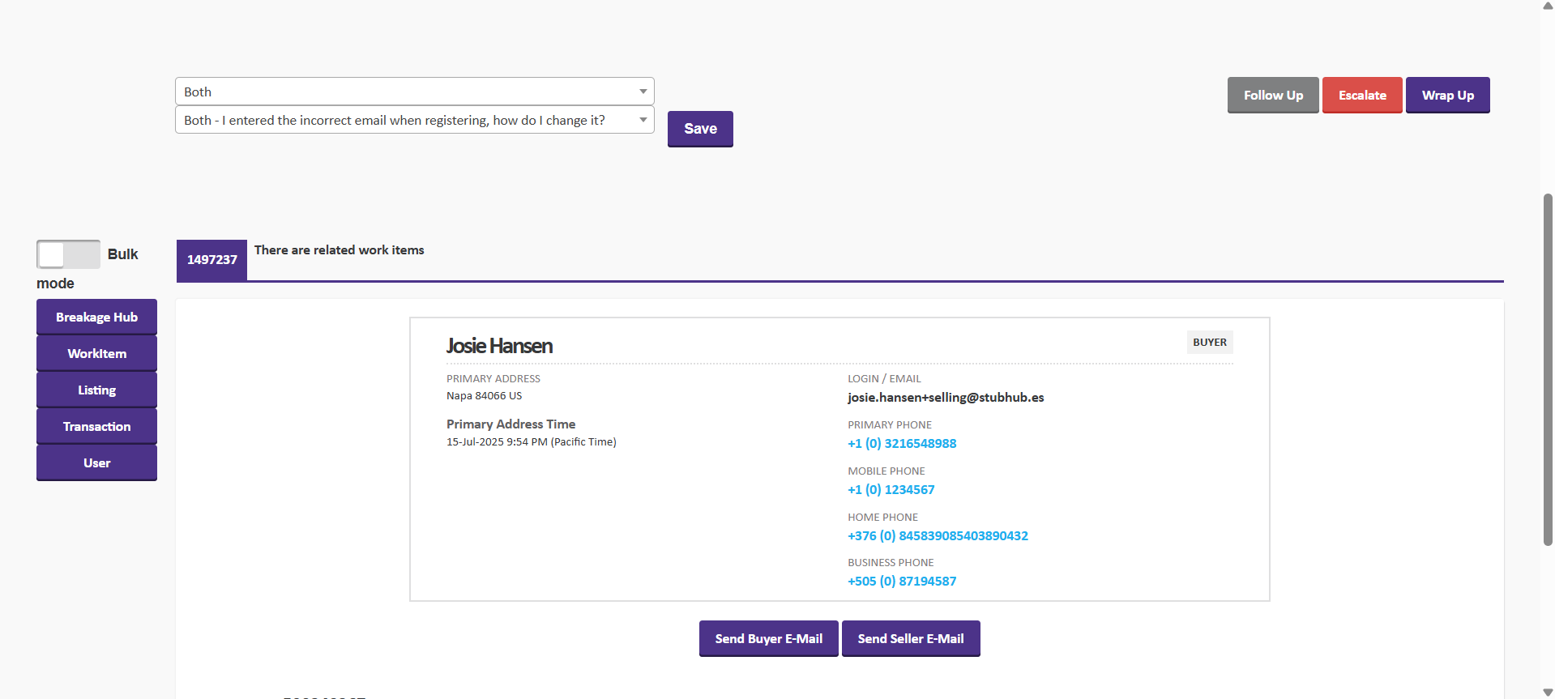The image size is (1555, 699).
Task: Click the Wrap Up button
Action: [x=1447, y=95]
